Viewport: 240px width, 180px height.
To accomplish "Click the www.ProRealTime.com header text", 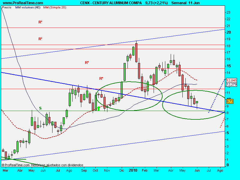I will (23, 3).
